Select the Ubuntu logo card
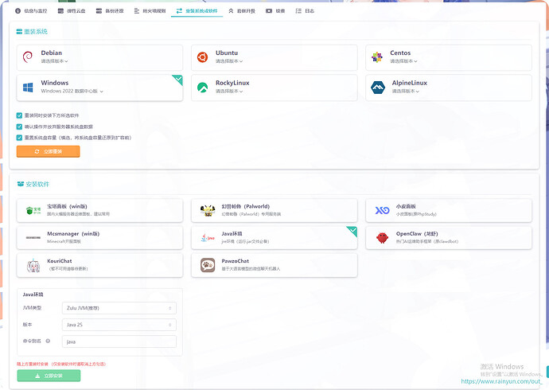 274,57
